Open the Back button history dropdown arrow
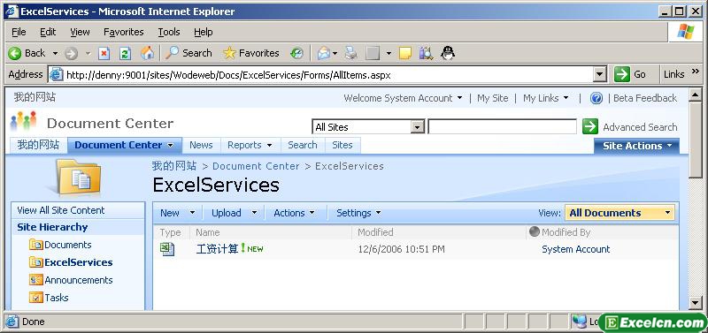 [x=56, y=54]
